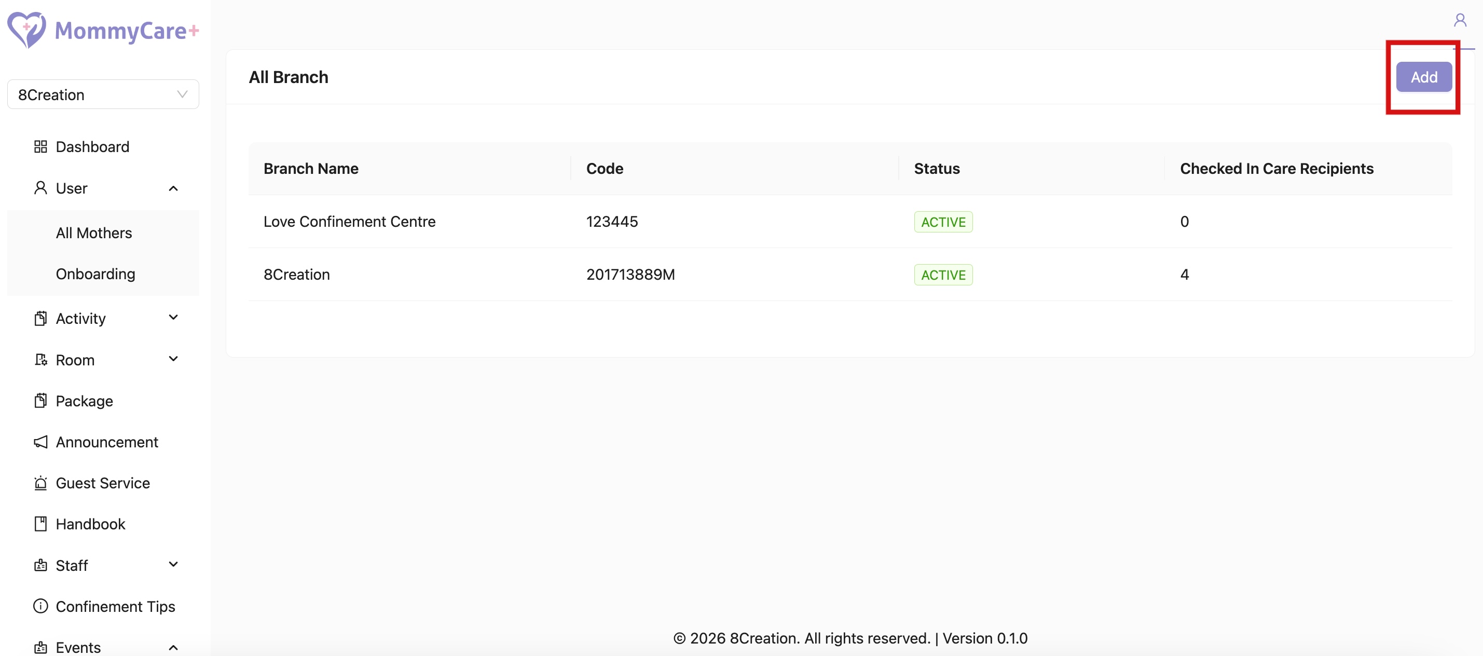The width and height of the screenshot is (1483, 656).
Task: Click the Guest Service bell icon
Action: coord(40,483)
